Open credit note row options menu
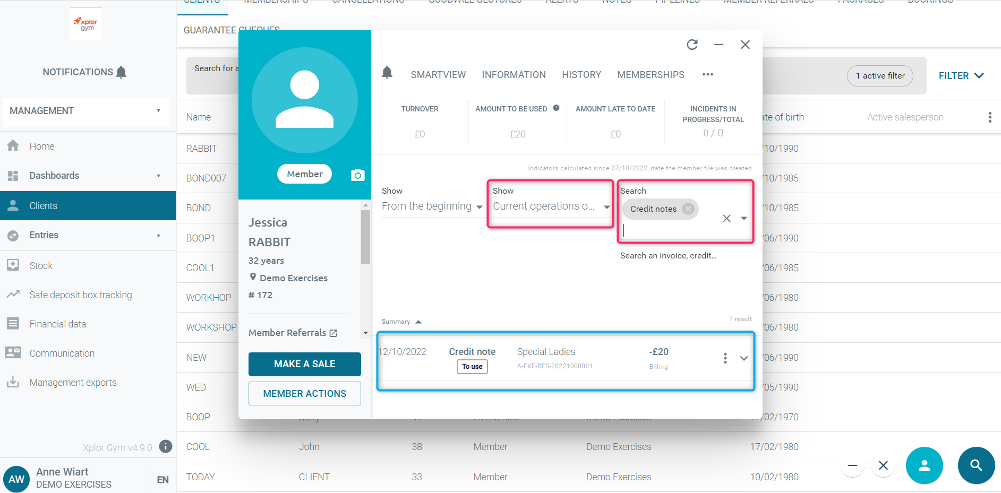Viewport: 1001px width, 493px height. pos(725,358)
